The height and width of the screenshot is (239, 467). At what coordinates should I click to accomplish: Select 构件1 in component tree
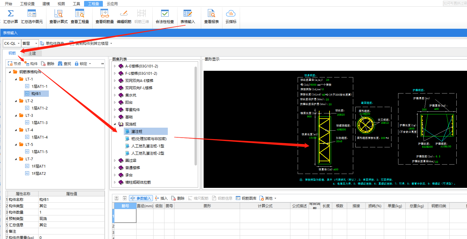pos(36,94)
